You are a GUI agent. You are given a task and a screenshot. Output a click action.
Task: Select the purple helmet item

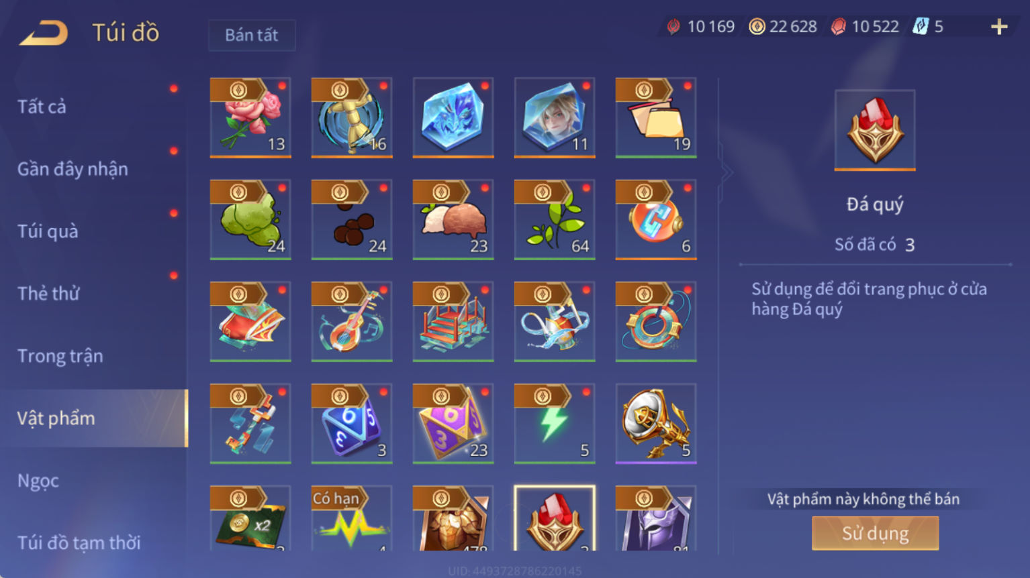click(x=656, y=518)
